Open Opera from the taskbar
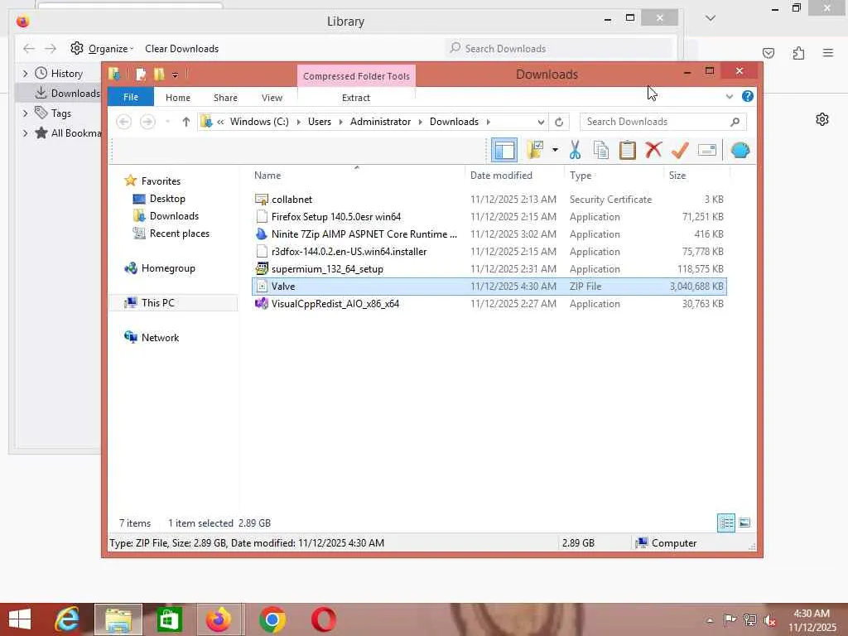Image resolution: width=848 pixels, height=636 pixels. 324,619
